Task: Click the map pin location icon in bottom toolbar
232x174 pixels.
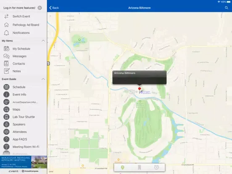Action: point(122,168)
